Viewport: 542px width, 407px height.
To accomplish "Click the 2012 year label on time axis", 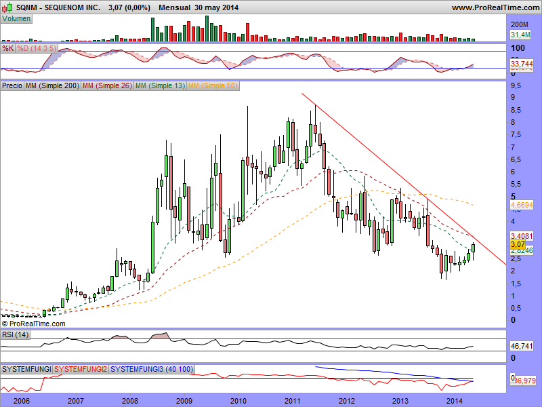I will click(x=347, y=401).
